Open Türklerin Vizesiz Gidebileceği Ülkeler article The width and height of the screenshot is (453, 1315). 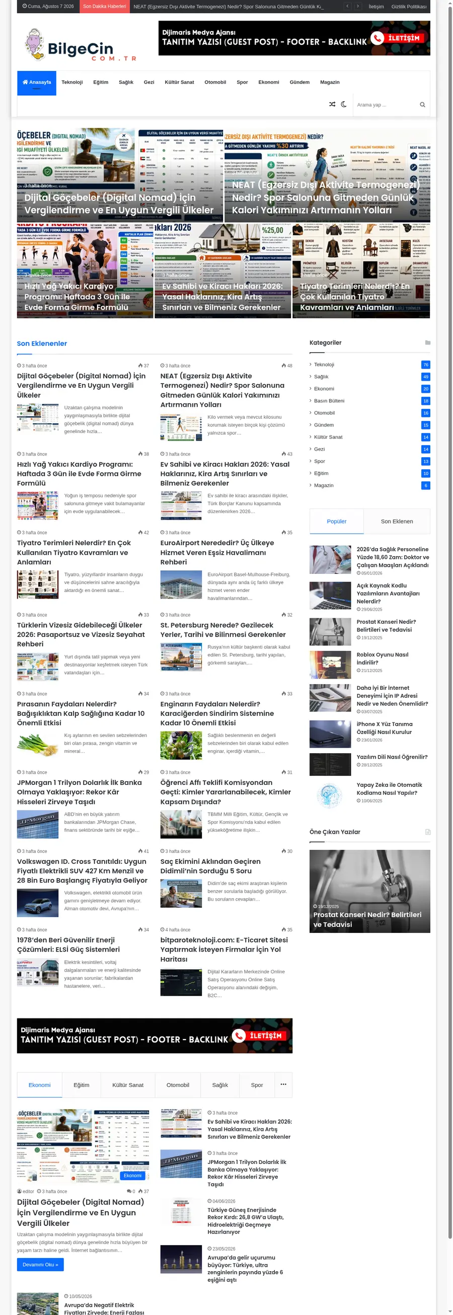[81, 634]
